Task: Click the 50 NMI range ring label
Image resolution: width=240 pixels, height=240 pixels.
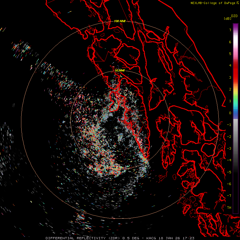Action: click(x=120, y=70)
